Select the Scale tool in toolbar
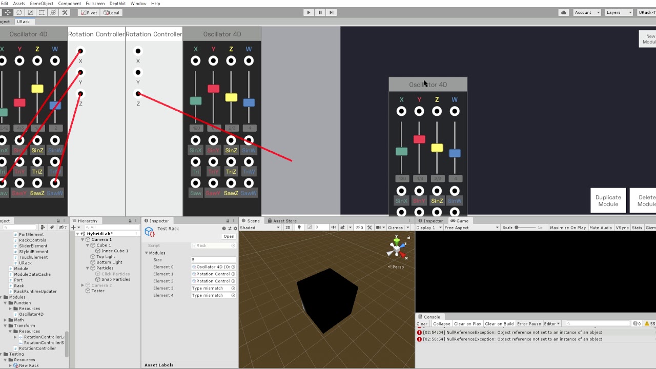This screenshot has width=656, height=369. [30, 12]
